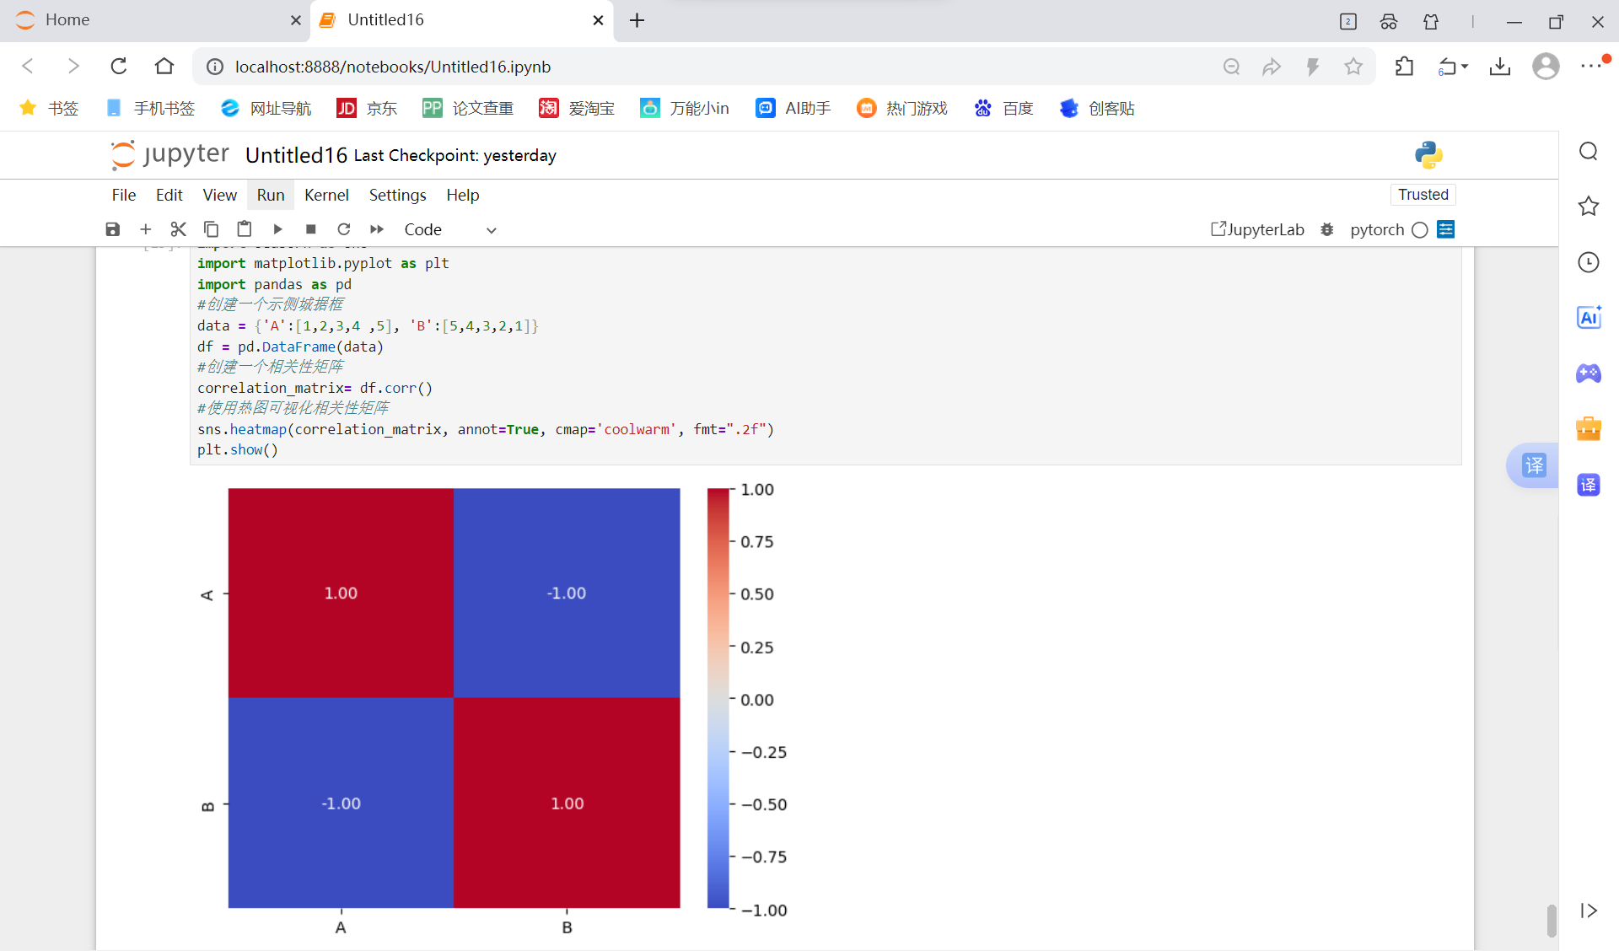The height and width of the screenshot is (951, 1619).
Task: Save the notebook with the disk icon
Action: (x=112, y=229)
